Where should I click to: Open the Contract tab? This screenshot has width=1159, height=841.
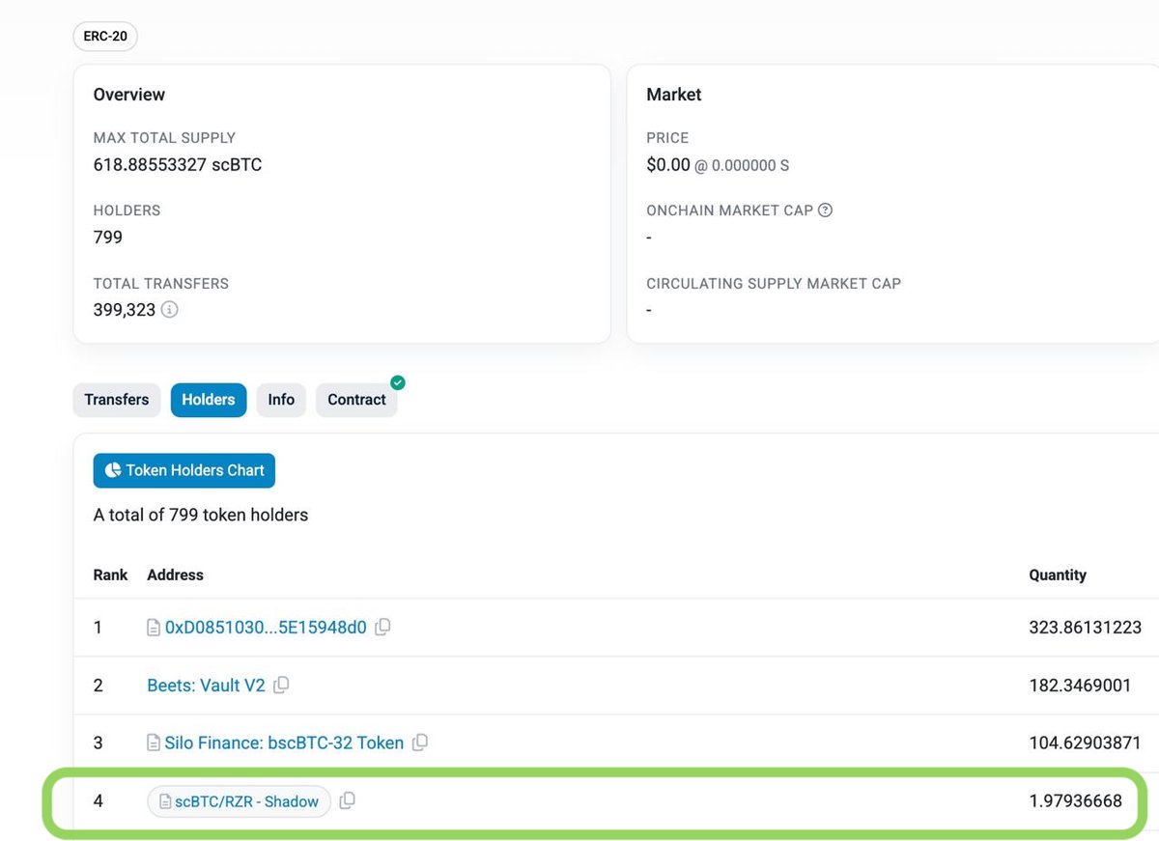click(356, 400)
